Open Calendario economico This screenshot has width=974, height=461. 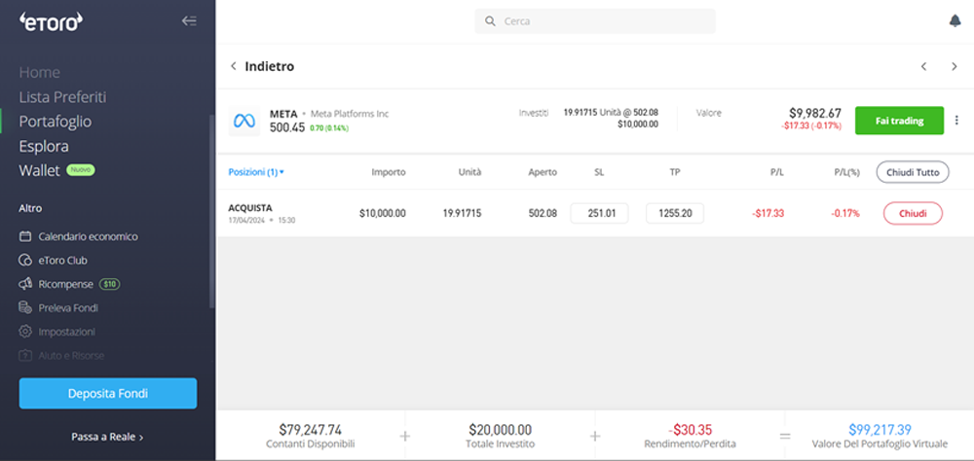coord(89,236)
